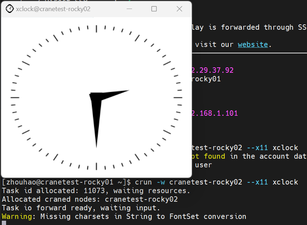This screenshot has width=307, height=225.
Task: Open the website hyperlink in terminal
Action: (x=253, y=44)
